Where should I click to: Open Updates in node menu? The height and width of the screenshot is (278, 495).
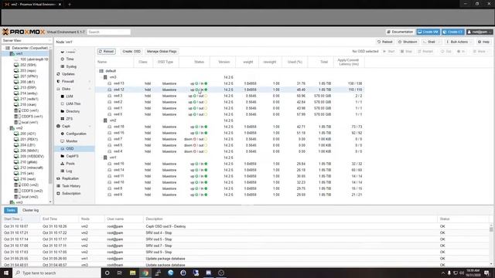(x=68, y=74)
